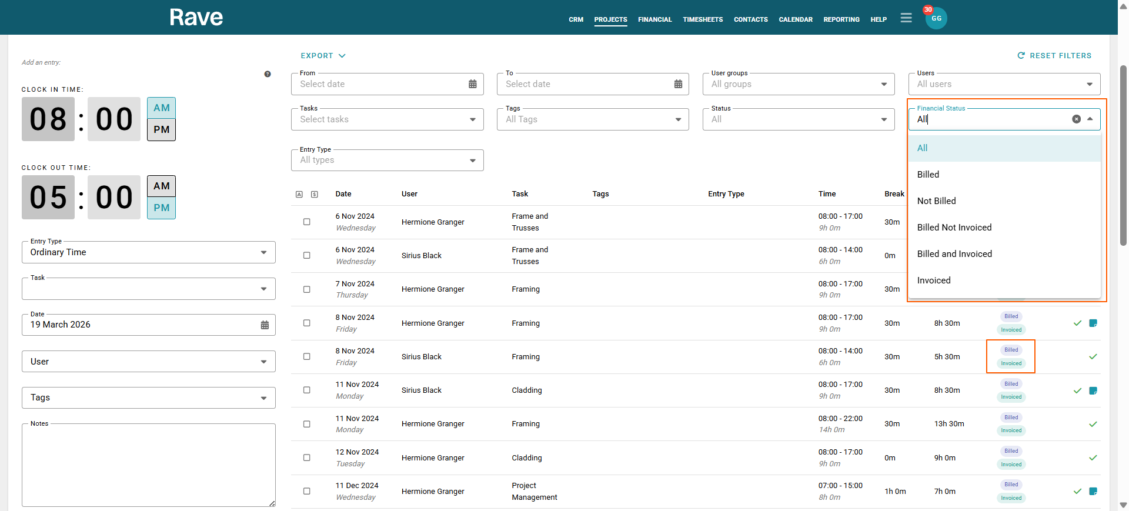Go to the Timesheets menu

703,19
